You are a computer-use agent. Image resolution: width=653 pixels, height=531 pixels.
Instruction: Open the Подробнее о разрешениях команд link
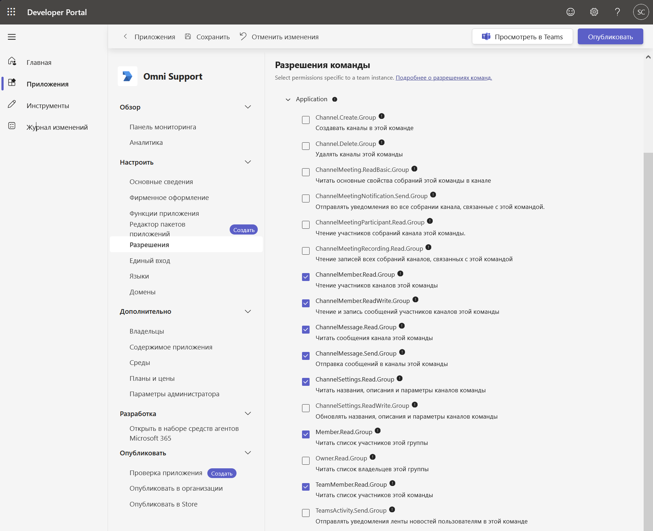tap(444, 78)
